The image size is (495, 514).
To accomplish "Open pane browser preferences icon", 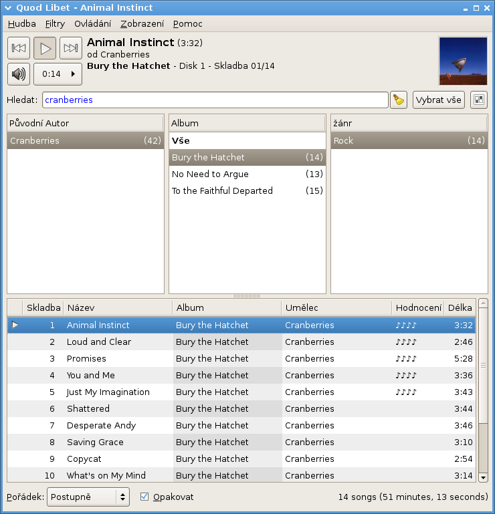I will point(479,100).
